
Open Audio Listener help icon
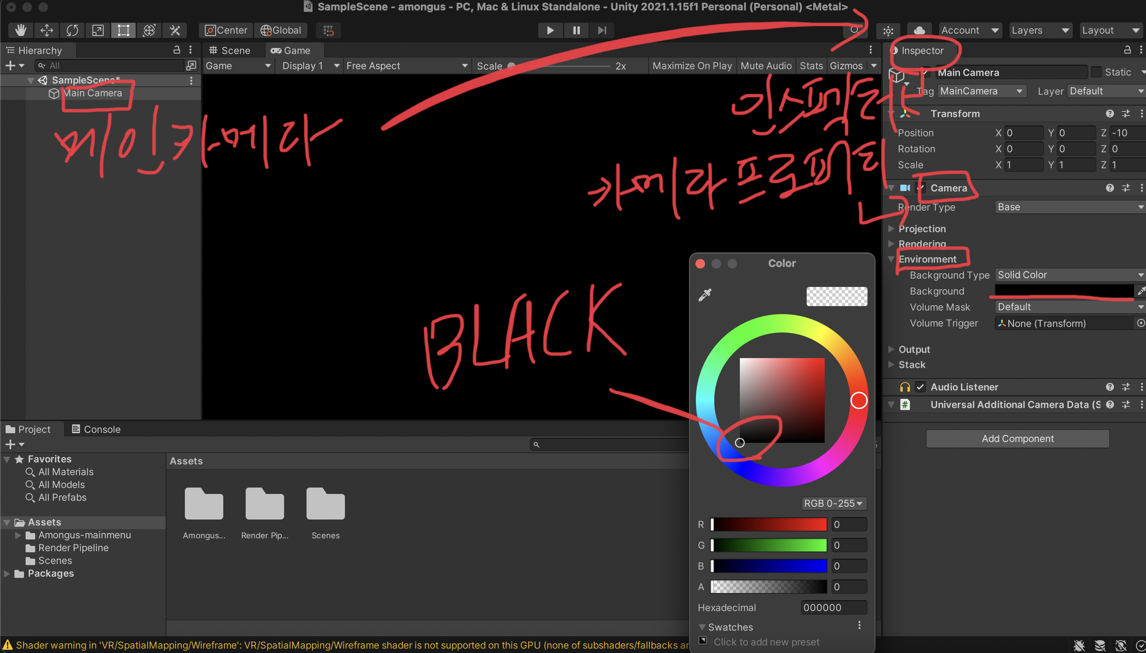(x=1109, y=386)
